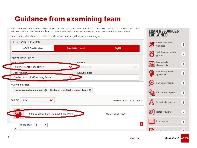Click the Examinable documents binoculars icon

pos(152,64)
